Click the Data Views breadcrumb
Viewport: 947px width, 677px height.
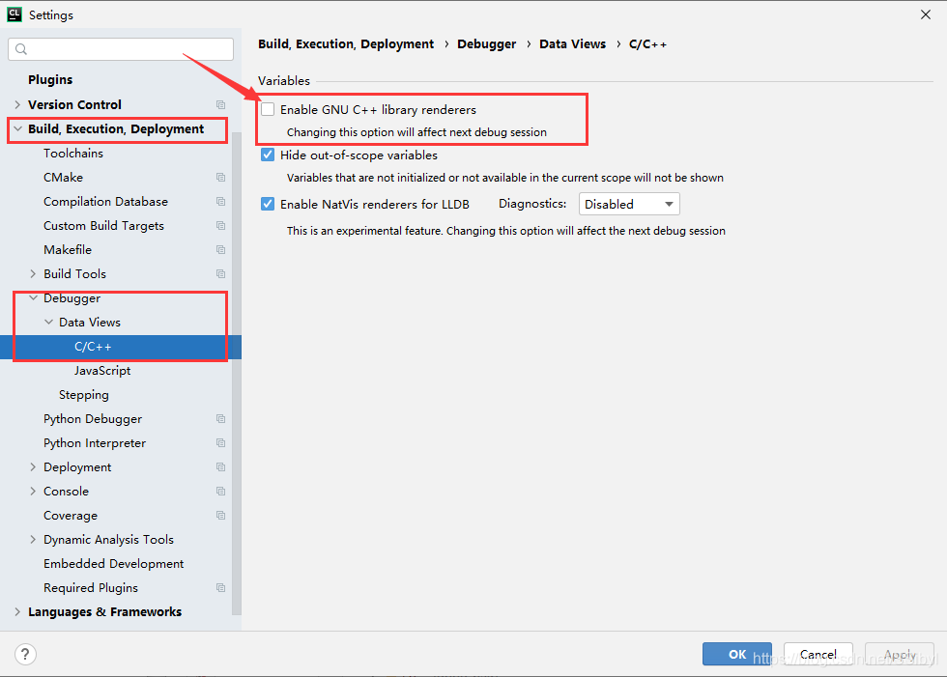tap(572, 44)
